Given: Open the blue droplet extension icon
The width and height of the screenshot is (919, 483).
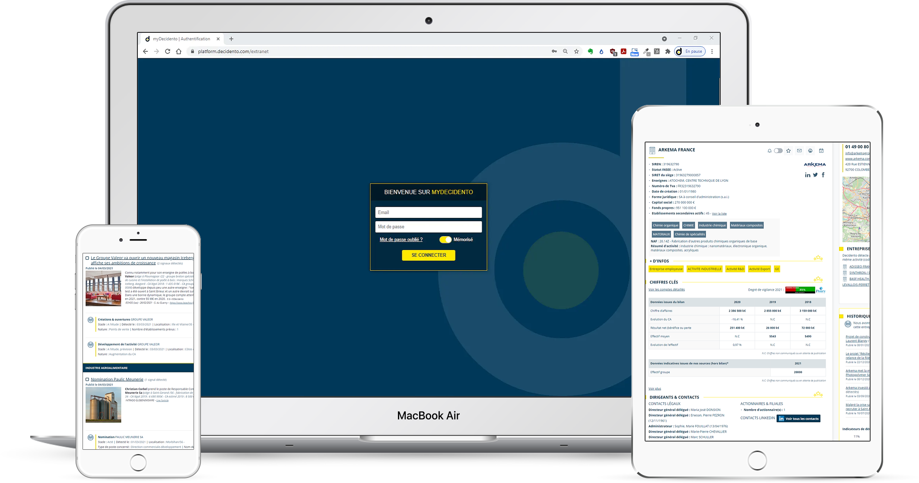Looking at the screenshot, I should click(601, 51).
